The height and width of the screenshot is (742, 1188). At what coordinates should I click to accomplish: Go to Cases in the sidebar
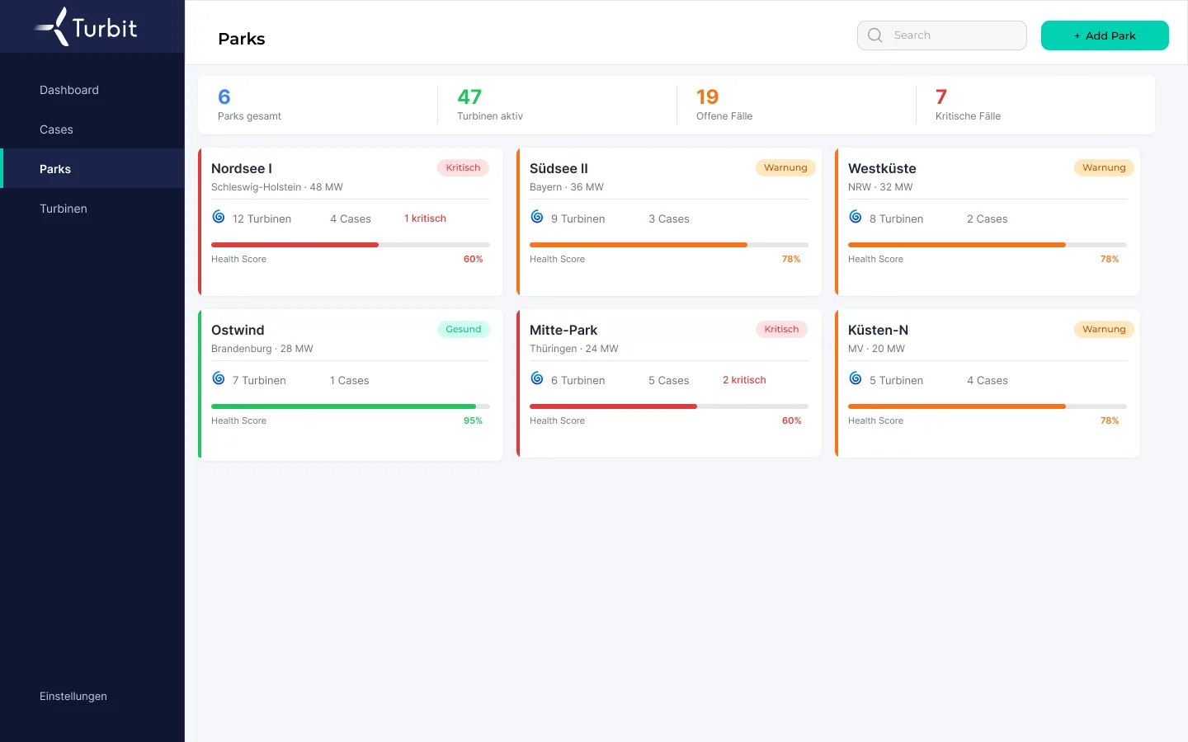[x=92, y=129]
